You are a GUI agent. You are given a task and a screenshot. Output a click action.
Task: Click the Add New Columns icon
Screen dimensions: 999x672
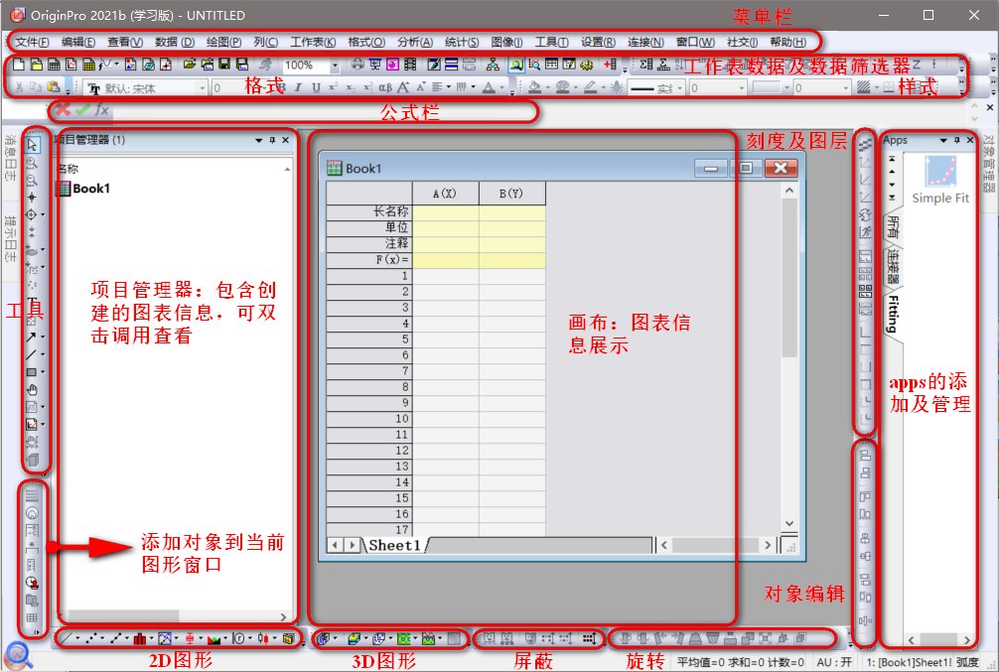tap(611, 65)
